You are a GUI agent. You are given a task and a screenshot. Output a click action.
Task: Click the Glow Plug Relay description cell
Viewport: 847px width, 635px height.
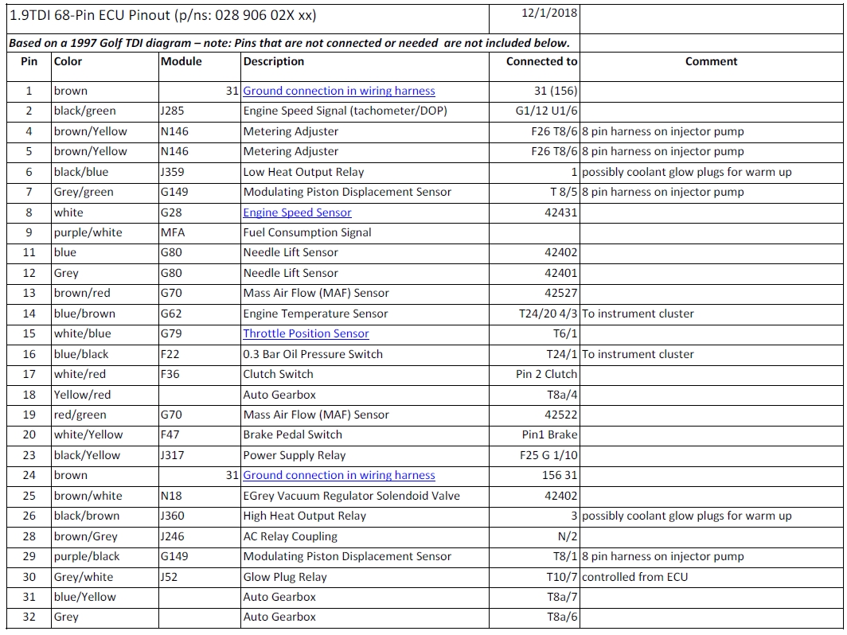click(285, 577)
